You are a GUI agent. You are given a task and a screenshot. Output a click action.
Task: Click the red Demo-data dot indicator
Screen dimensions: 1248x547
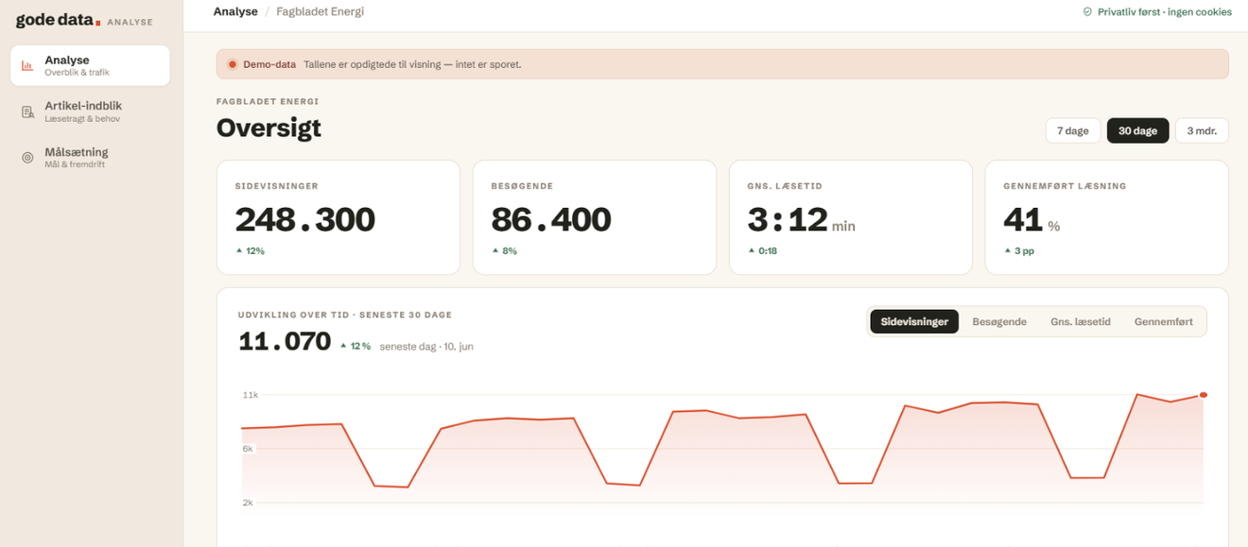(x=233, y=64)
